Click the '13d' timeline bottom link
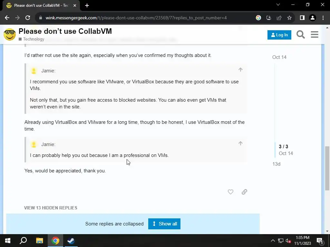The width and height of the screenshot is (330, 247). coord(276,164)
